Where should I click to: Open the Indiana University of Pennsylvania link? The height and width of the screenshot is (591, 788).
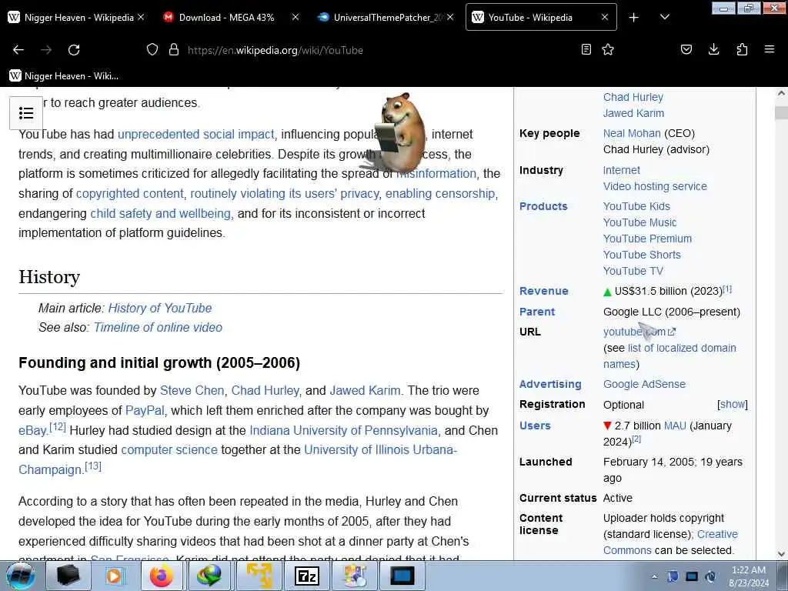[x=344, y=431]
